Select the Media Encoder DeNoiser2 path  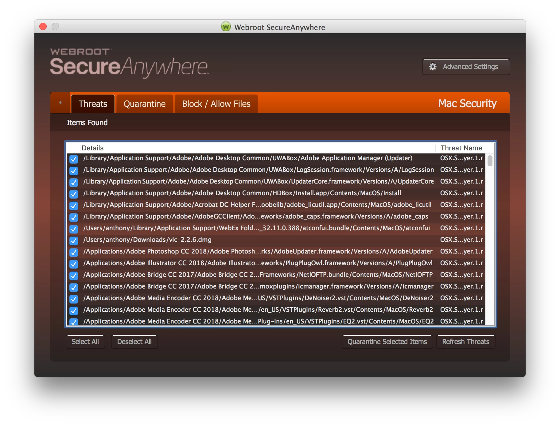[258, 298]
